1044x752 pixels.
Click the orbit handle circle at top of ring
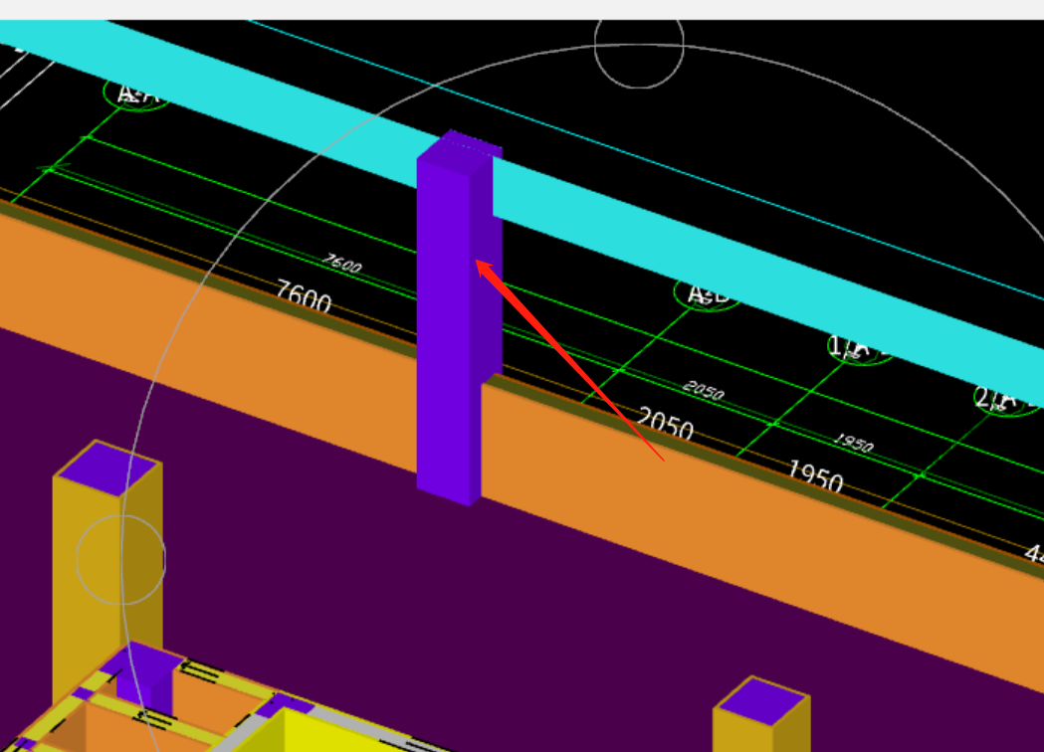click(x=639, y=44)
